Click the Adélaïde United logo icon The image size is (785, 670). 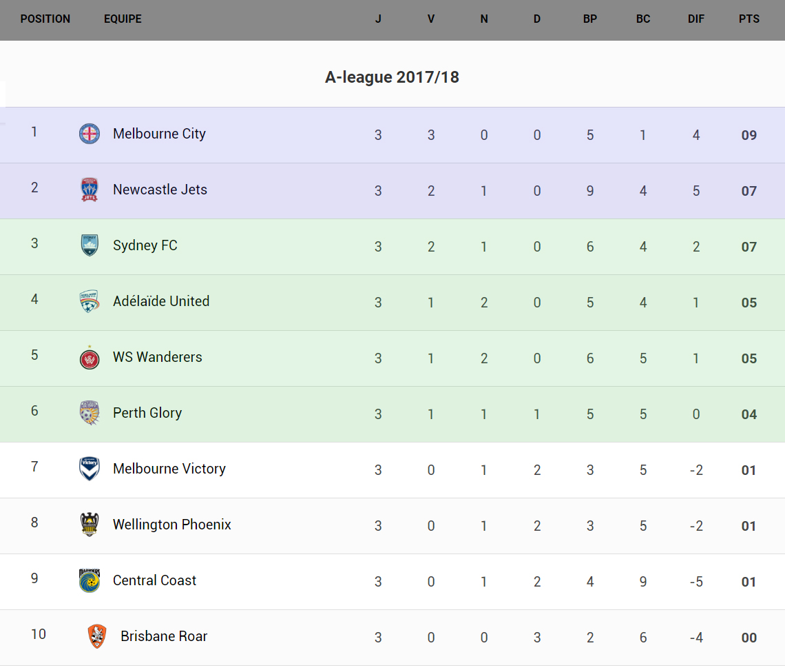[x=90, y=301]
